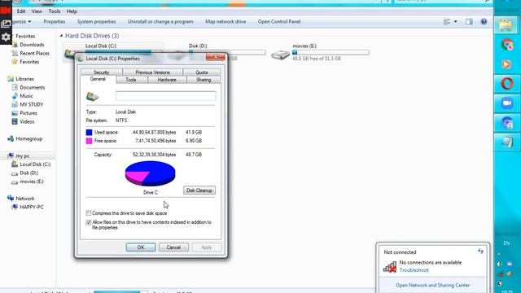This screenshot has height=293, width=521.
Task: Open the Edit menu
Action: click(21, 11)
